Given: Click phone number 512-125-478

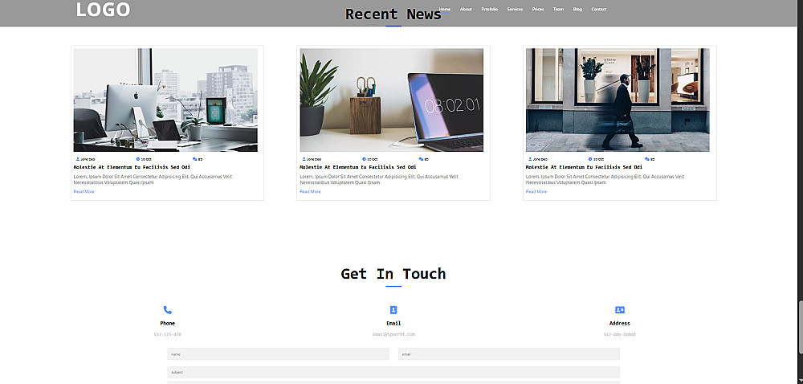Looking at the screenshot, I should click(x=168, y=334).
